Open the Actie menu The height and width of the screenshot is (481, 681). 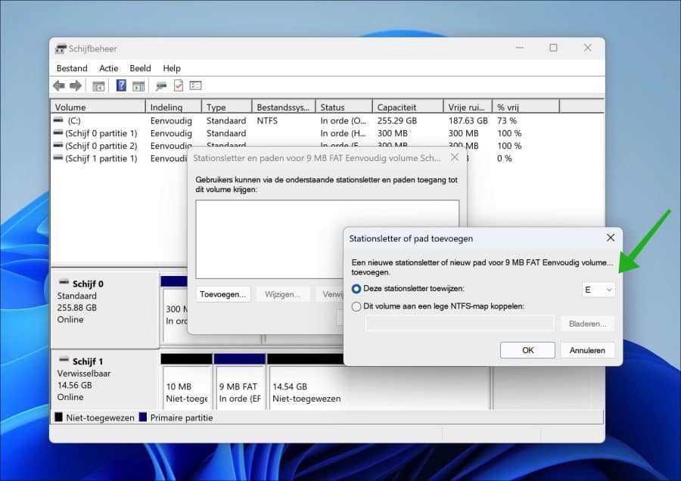point(108,68)
